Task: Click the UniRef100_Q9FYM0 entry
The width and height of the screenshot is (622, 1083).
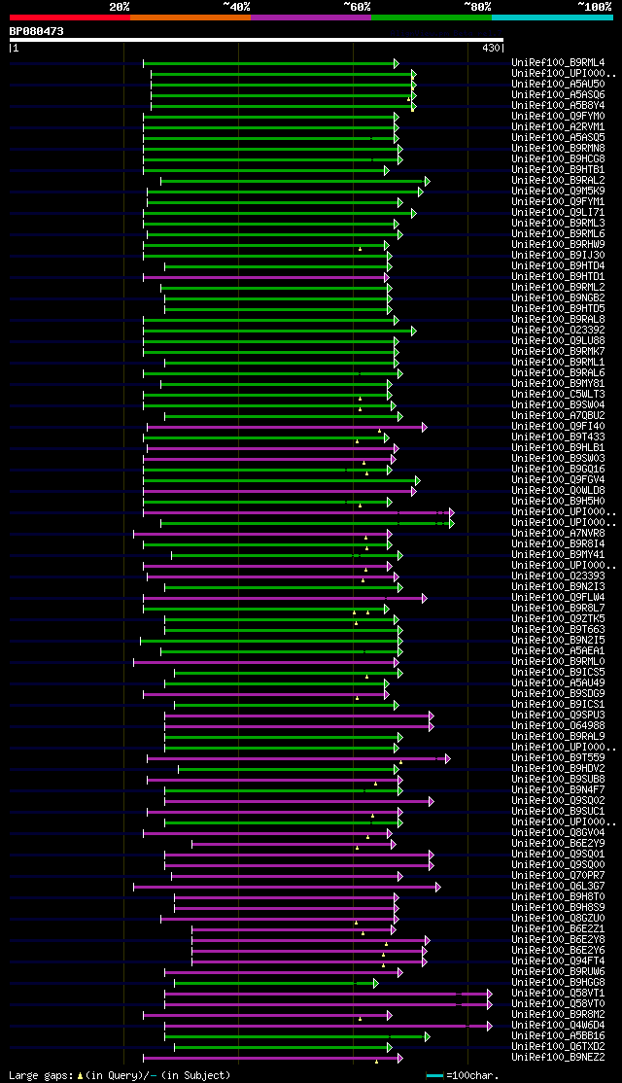Action: point(559,116)
